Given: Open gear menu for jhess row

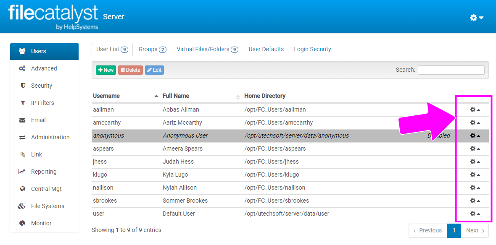Looking at the screenshot, I should (475, 162).
